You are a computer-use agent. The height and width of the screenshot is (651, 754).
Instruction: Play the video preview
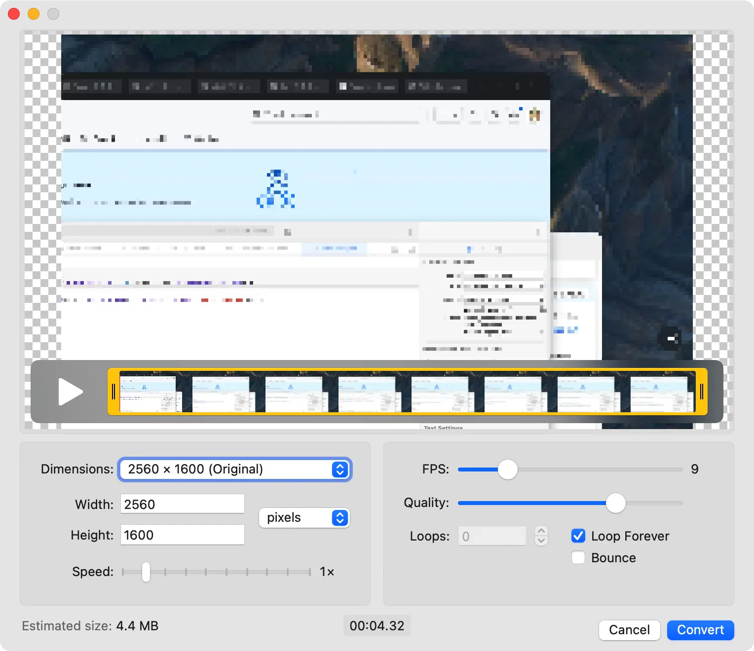(70, 392)
